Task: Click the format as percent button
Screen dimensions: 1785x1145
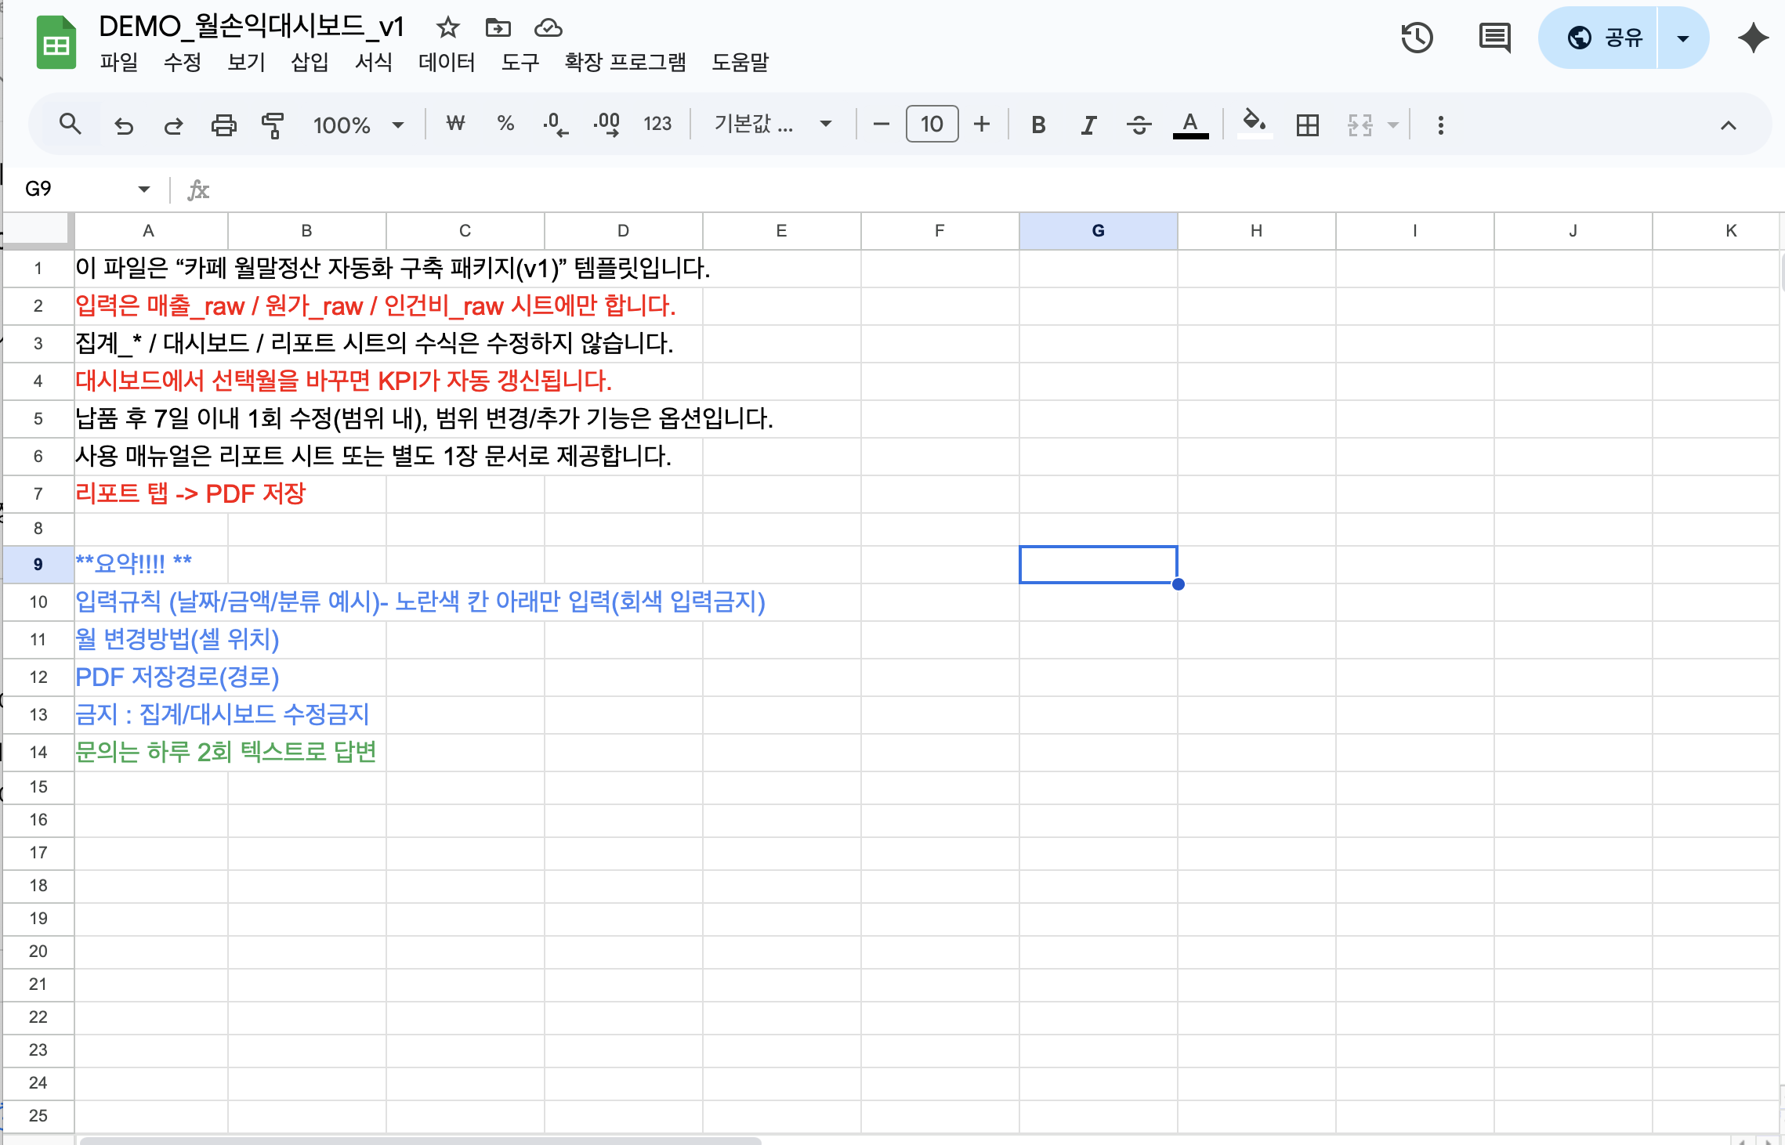Action: 505,125
